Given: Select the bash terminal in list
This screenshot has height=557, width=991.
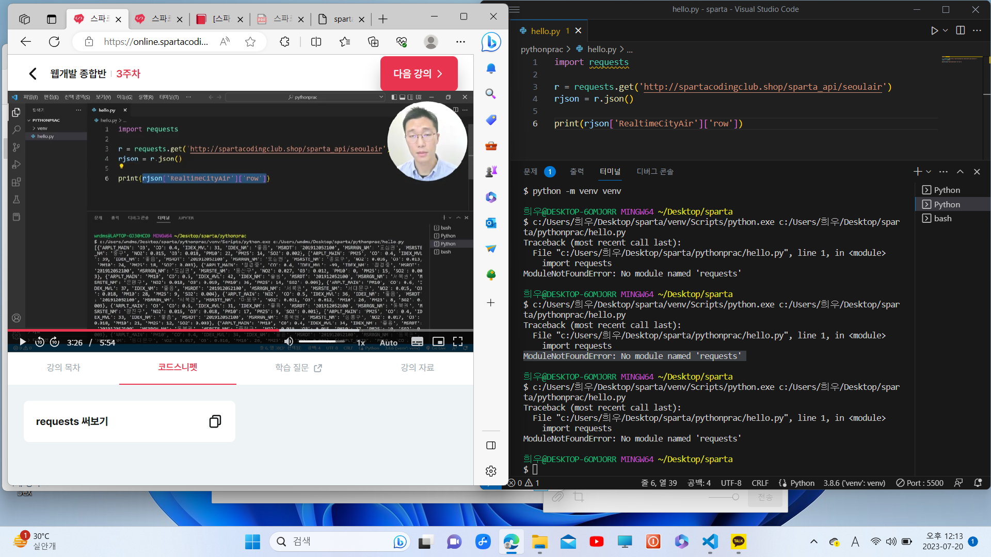Looking at the screenshot, I should [x=953, y=219].
